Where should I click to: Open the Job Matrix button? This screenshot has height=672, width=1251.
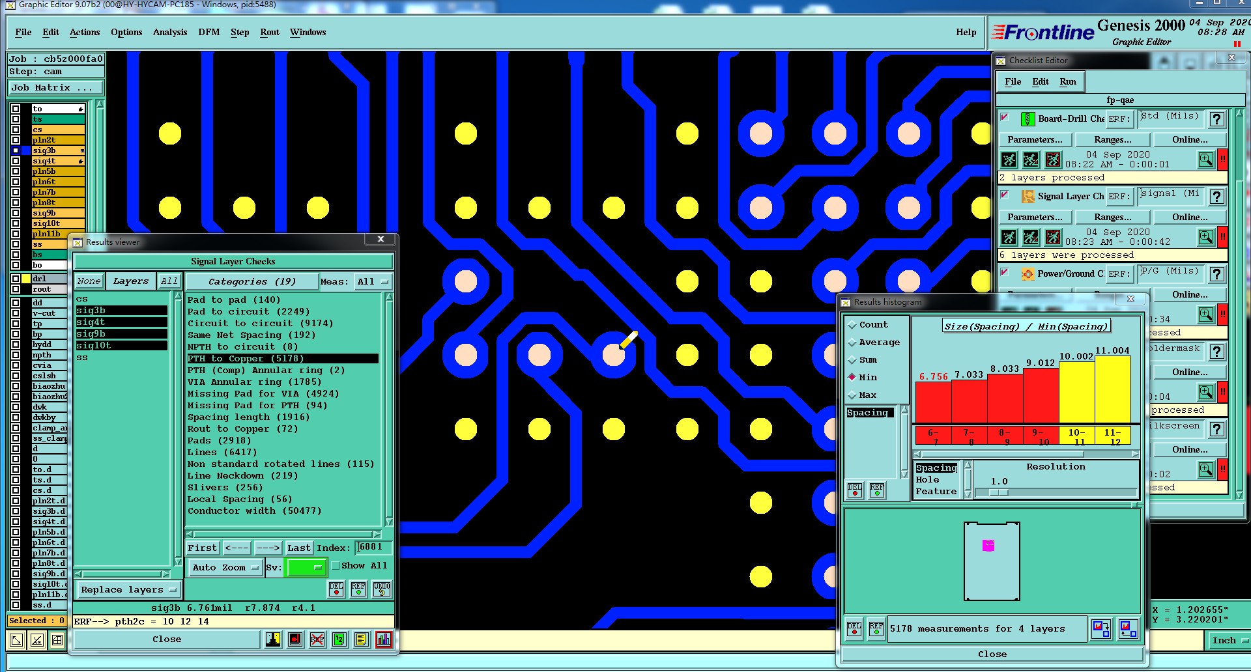[55, 88]
